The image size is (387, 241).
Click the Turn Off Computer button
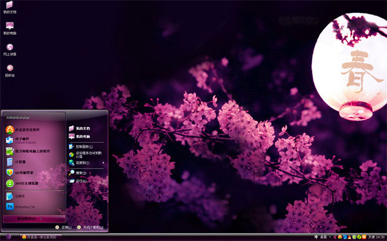coord(90,228)
